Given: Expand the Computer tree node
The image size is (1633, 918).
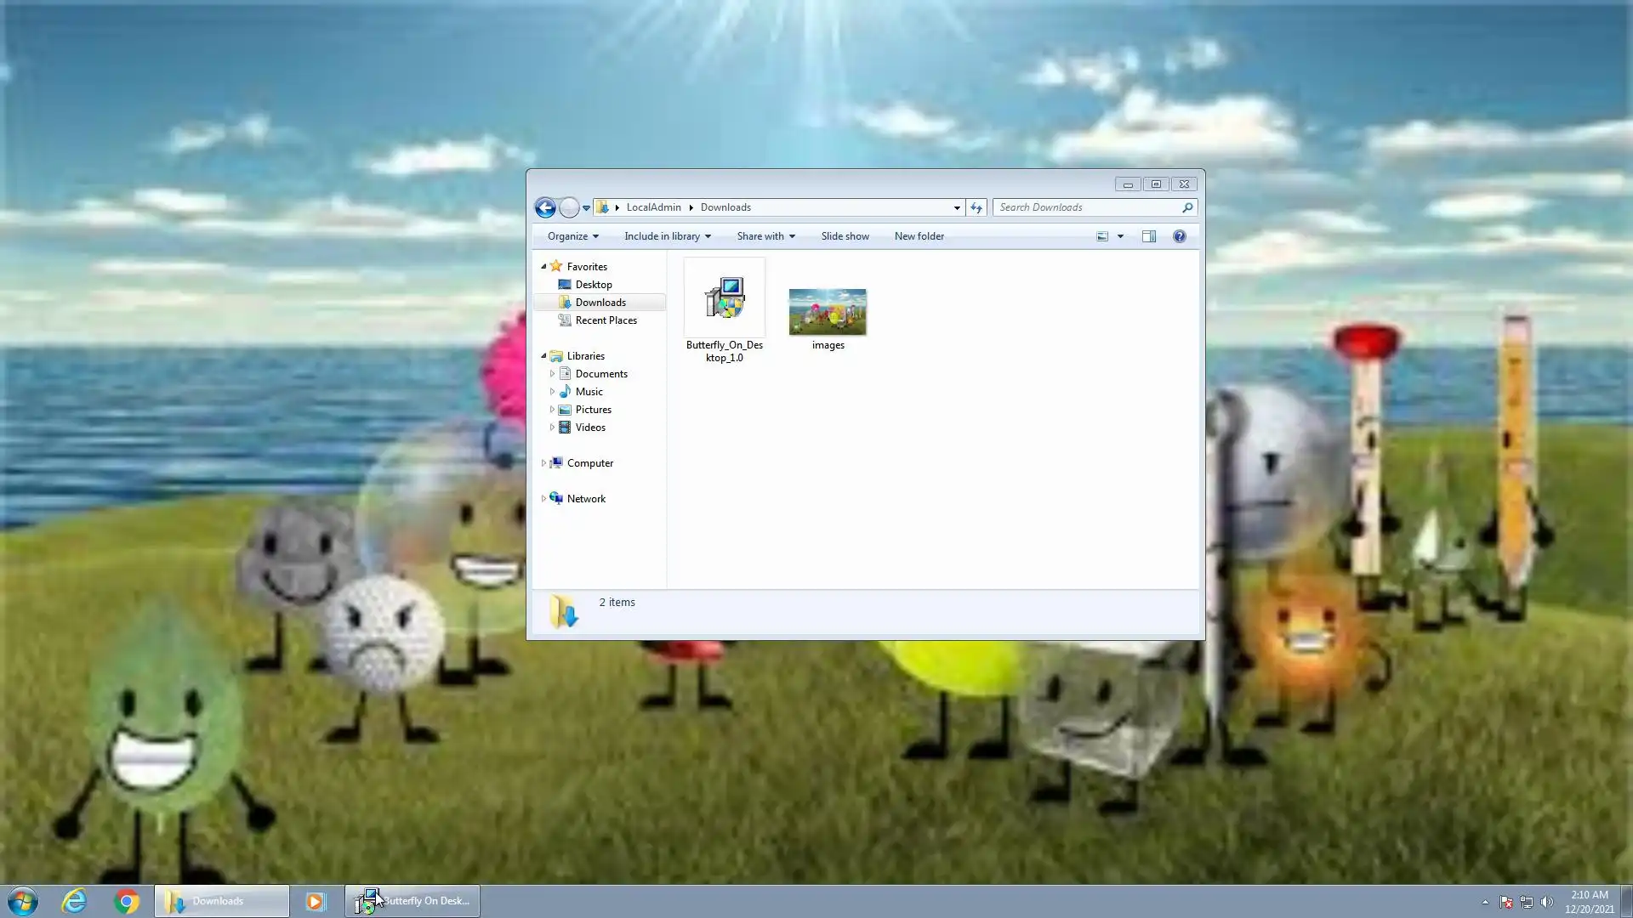Looking at the screenshot, I should pyautogui.click(x=543, y=463).
